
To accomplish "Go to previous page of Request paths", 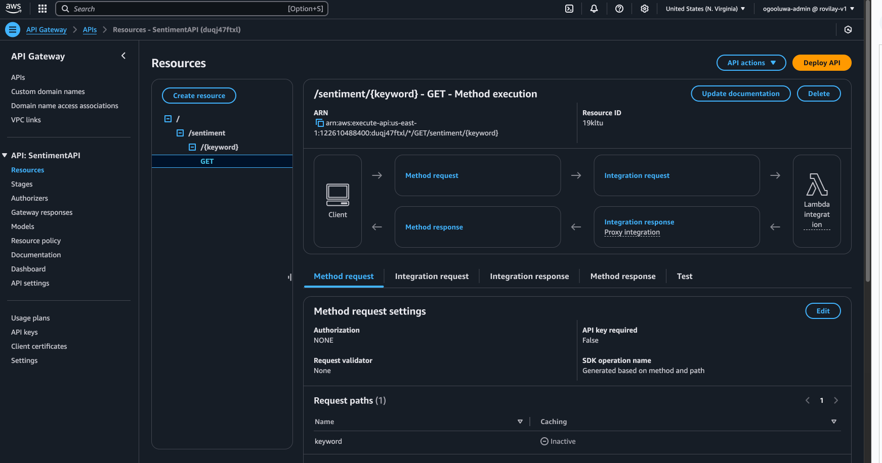I will pos(808,400).
